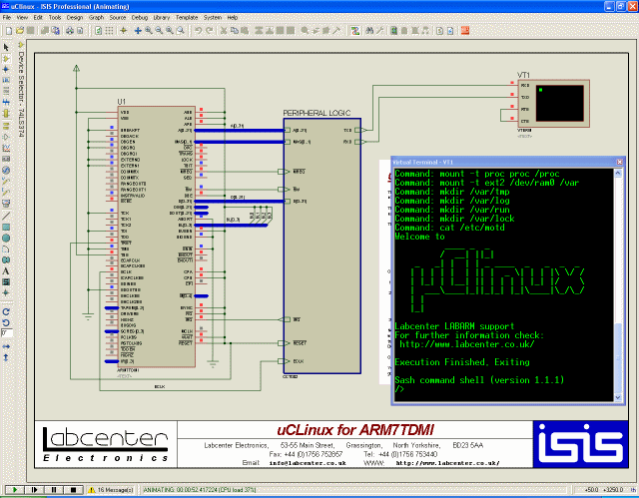Pause the running simulation
This screenshot has height=498, width=639.
(53, 490)
